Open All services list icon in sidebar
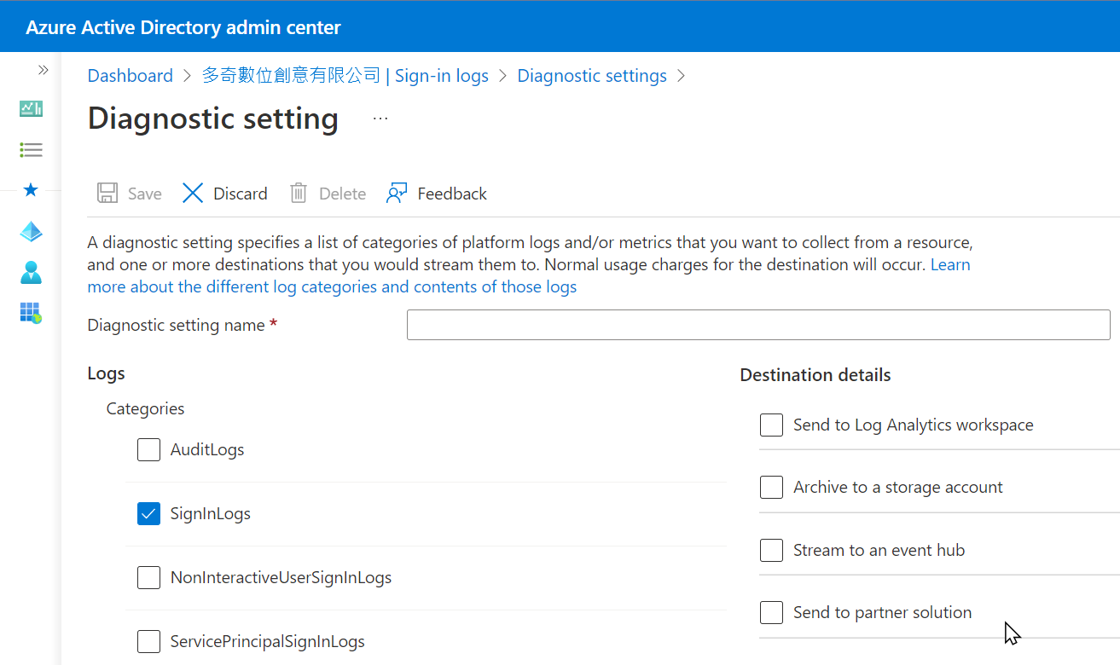The image size is (1120, 665). pyautogui.click(x=31, y=150)
